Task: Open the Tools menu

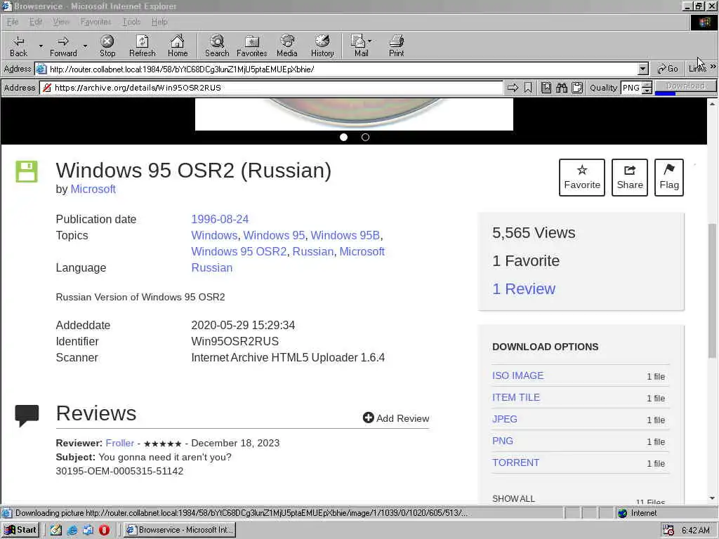Action: (x=131, y=22)
